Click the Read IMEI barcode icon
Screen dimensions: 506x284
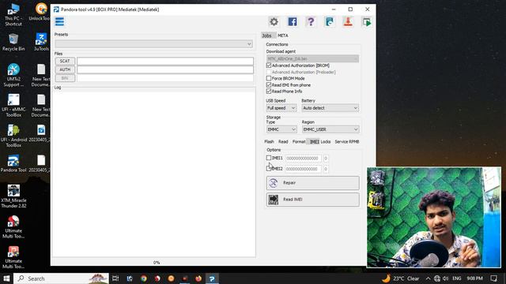pos(274,200)
